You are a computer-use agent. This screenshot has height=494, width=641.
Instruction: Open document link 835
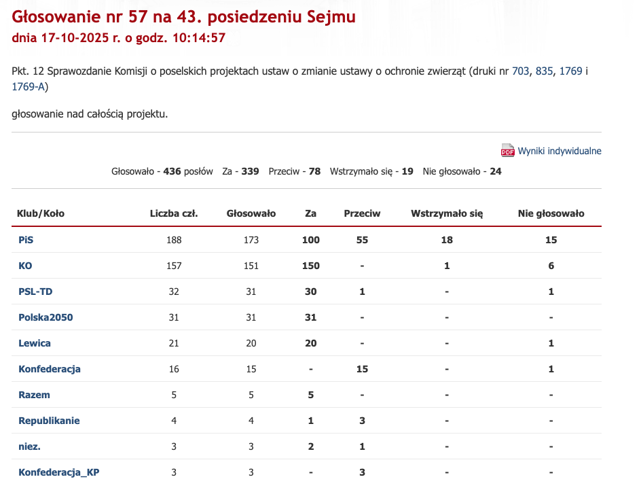click(544, 71)
